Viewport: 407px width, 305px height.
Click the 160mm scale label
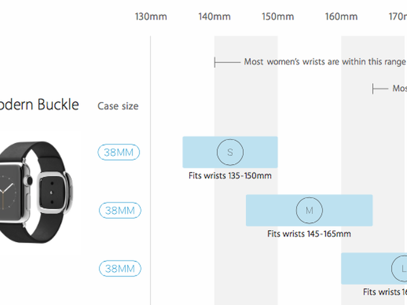coord(341,17)
